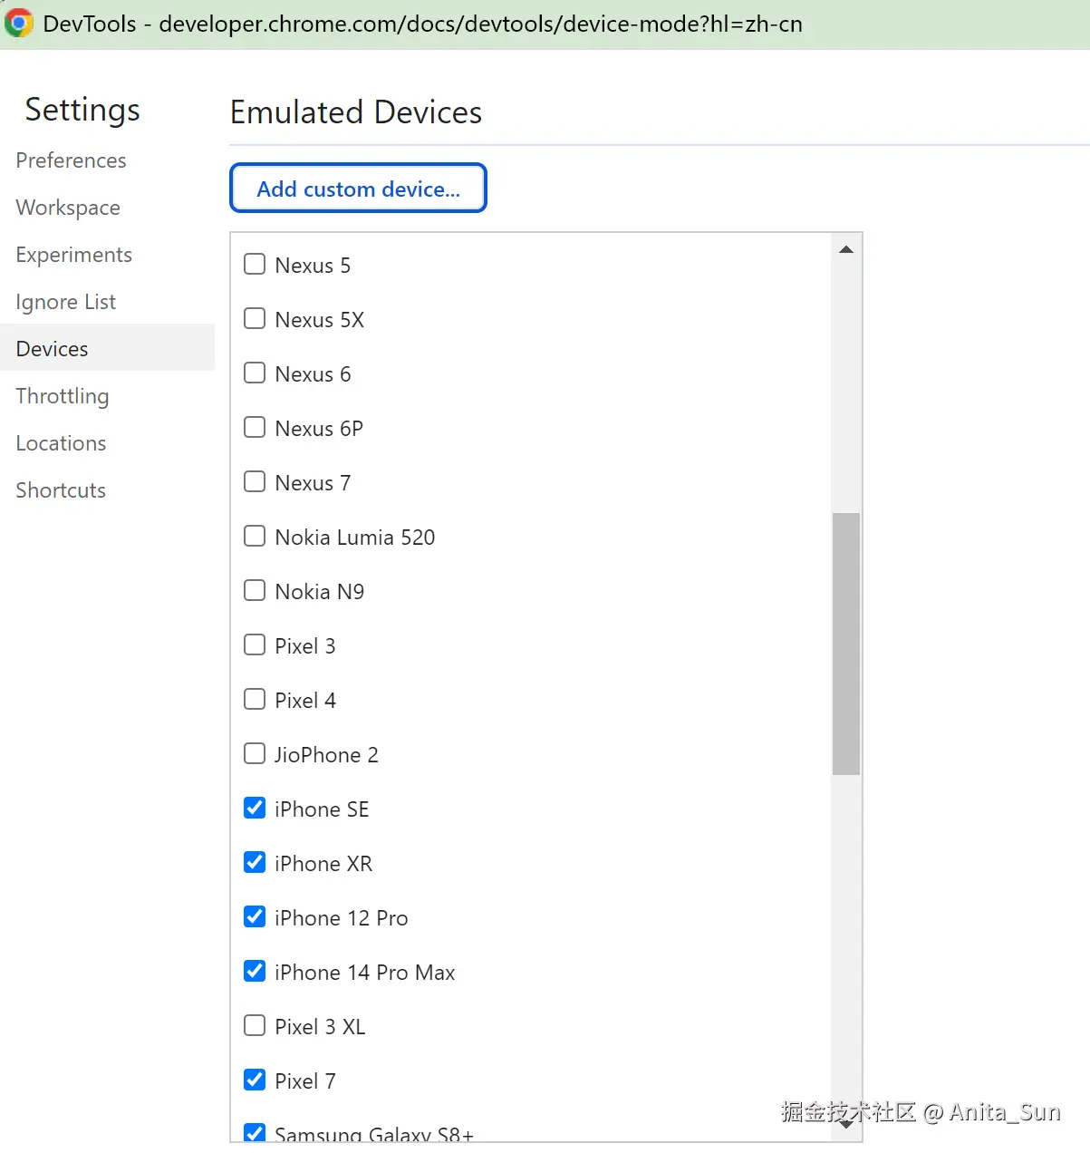Viewport: 1090px width, 1153px height.
Task: Open the Locations settings tab
Action: (x=61, y=443)
